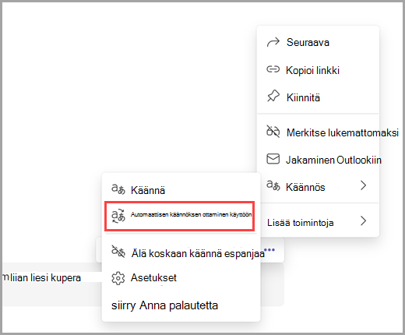Viewport: 405px width, 335px height.
Task: Click the crossed-out translate icon
Action: 118,252
